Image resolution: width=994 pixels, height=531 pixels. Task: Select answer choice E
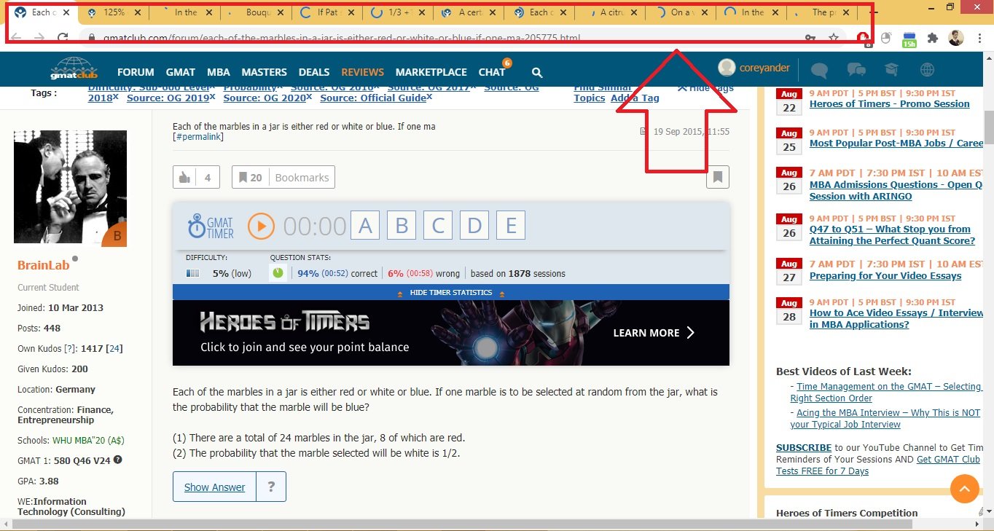511,227
